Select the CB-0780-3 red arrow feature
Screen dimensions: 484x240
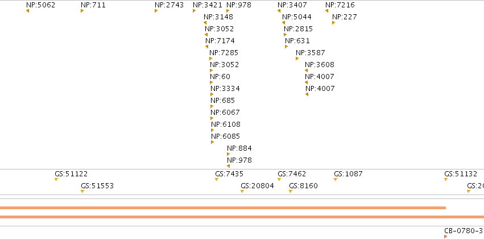pyautogui.click(x=446, y=237)
